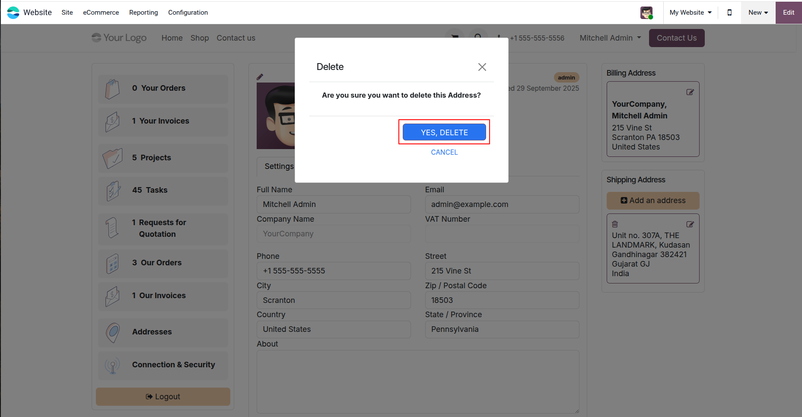Edit billing address pencil icon

690,92
